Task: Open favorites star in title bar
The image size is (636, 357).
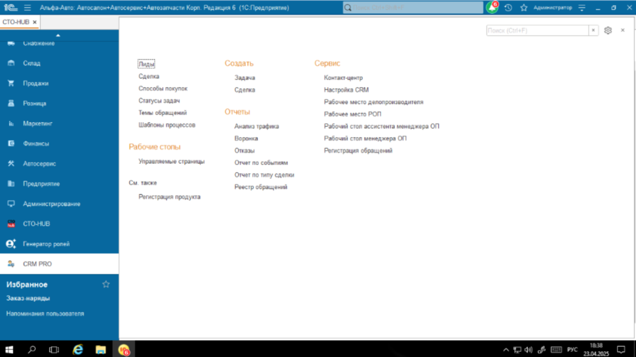Action: (523, 7)
